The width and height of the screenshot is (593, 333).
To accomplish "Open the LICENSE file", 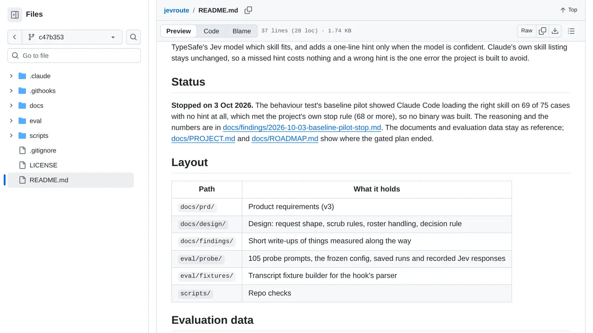I will [x=44, y=165].
